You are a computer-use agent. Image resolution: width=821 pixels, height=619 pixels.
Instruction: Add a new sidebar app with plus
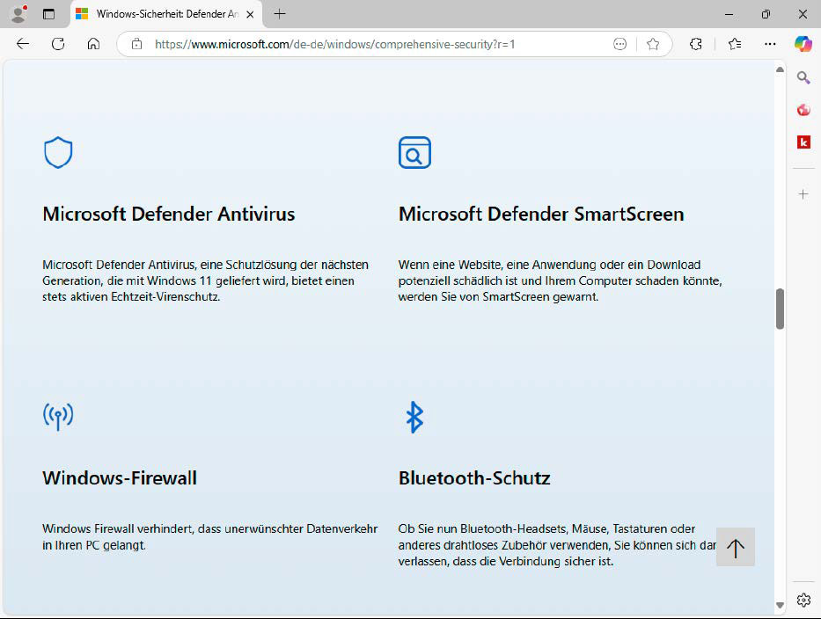tap(803, 194)
